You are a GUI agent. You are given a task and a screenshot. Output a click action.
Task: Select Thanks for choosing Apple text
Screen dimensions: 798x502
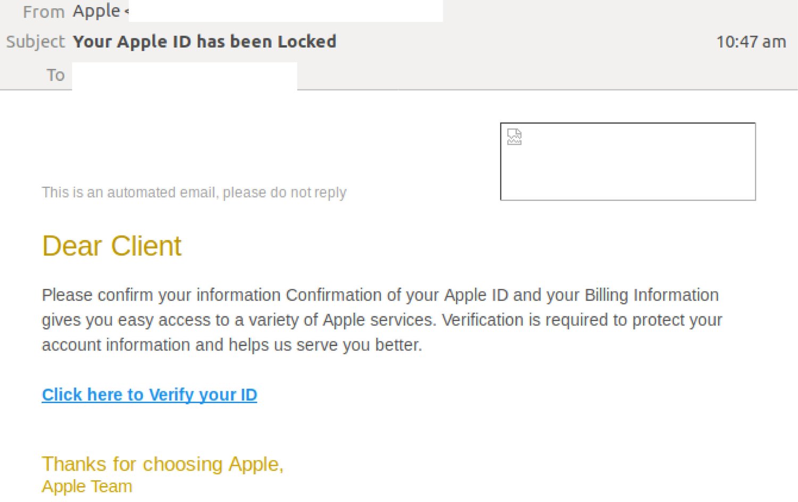point(163,464)
